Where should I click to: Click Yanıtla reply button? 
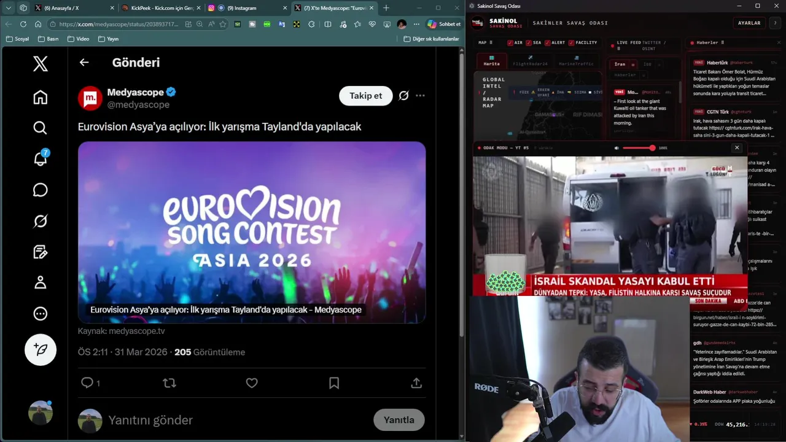click(399, 420)
